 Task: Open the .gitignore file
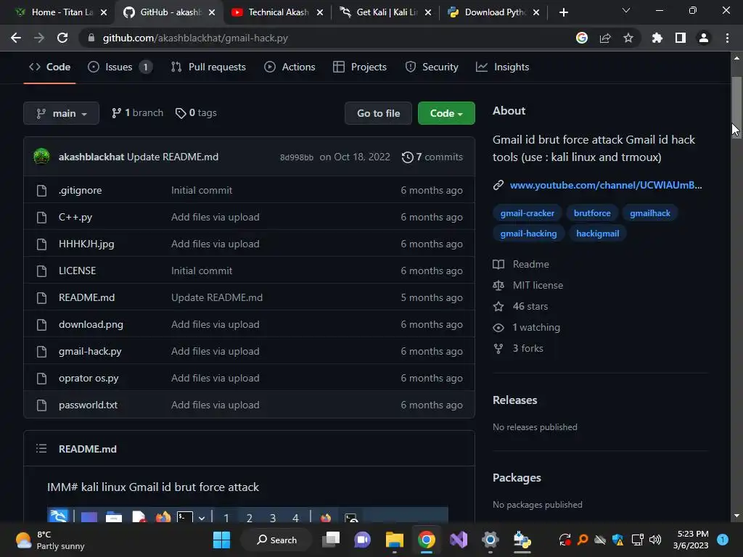[80, 191]
